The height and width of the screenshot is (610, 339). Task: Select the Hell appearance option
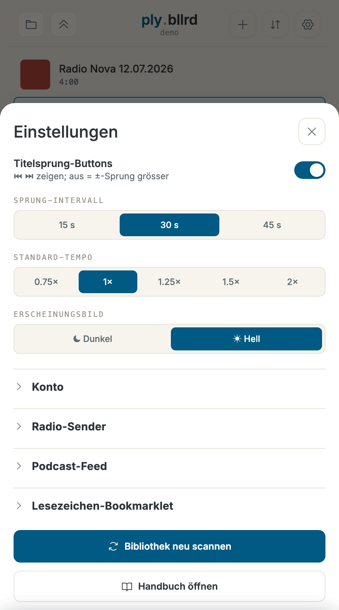click(246, 339)
